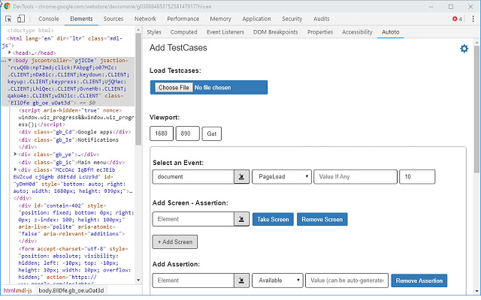Open the Autoto settings gear icon
This screenshot has width=481, height=300.
[x=464, y=48]
